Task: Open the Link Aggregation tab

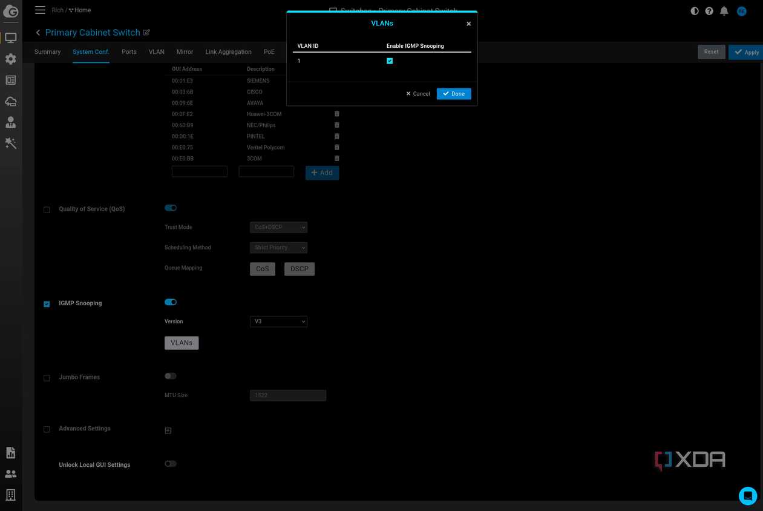Action: click(228, 52)
